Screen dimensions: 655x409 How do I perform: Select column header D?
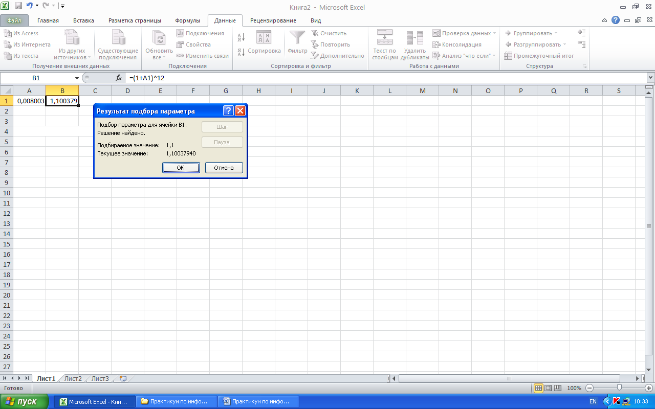[x=127, y=91]
